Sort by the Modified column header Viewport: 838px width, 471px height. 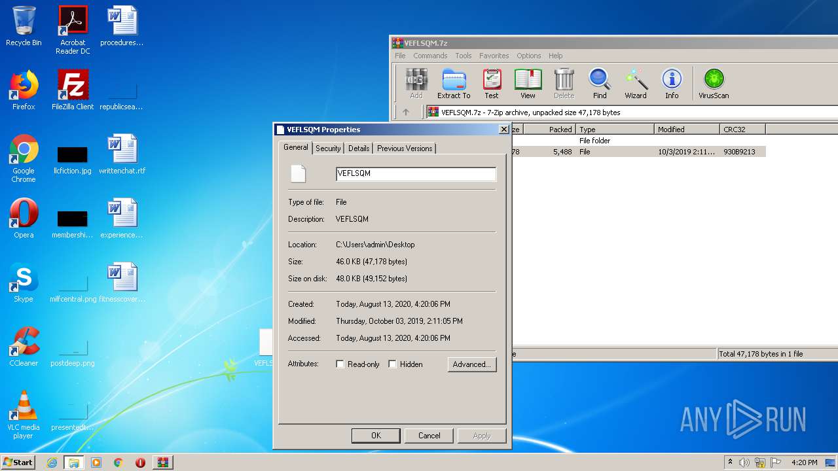pyautogui.click(x=687, y=130)
